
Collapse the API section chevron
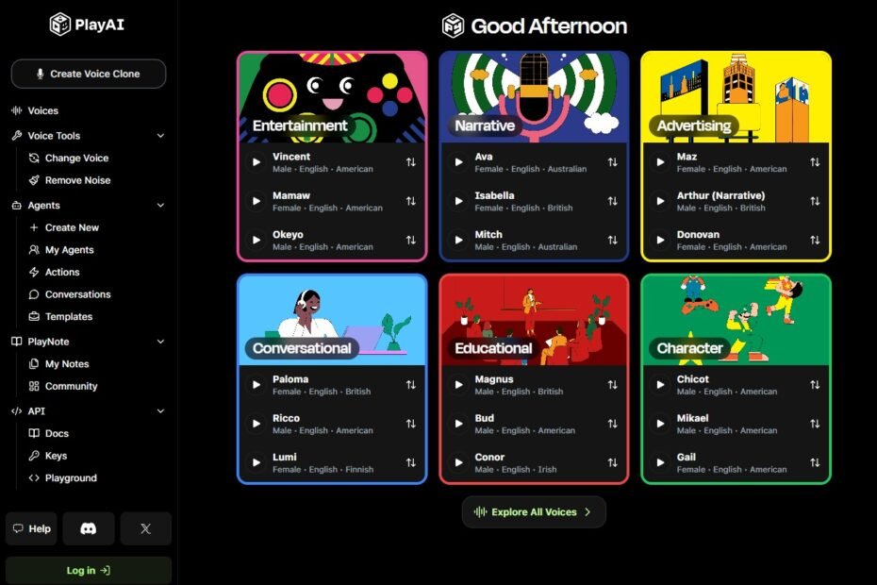(160, 410)
